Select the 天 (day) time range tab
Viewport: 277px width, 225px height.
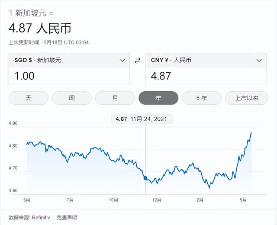coord(29,98)
